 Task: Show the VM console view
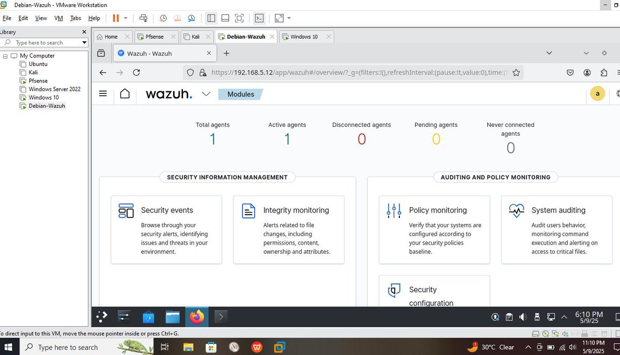[x=259, y=18]
